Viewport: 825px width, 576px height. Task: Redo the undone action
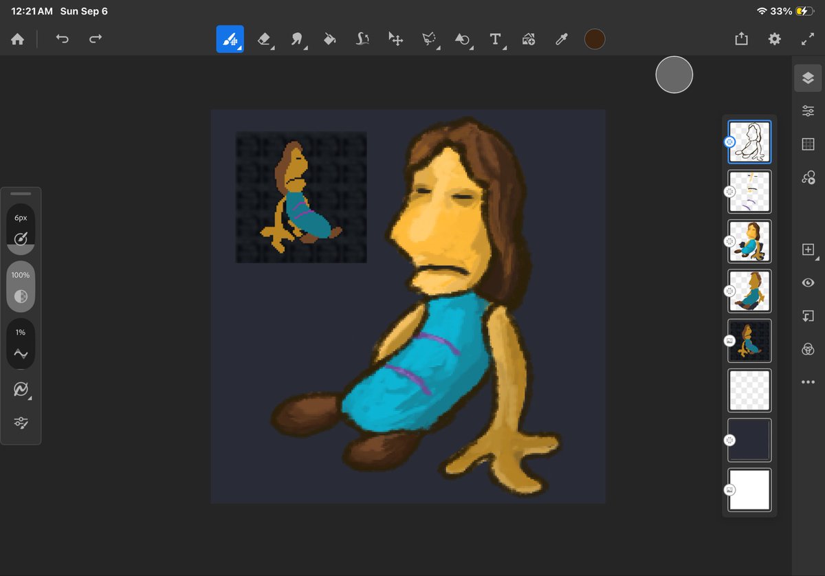click(96, 39)
